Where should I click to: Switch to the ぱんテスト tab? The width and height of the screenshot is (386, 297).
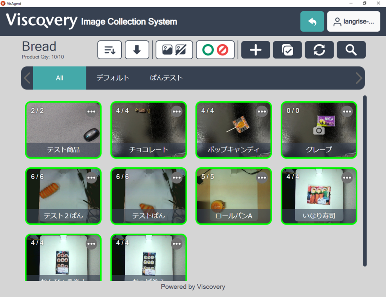[x=166, y=78]
